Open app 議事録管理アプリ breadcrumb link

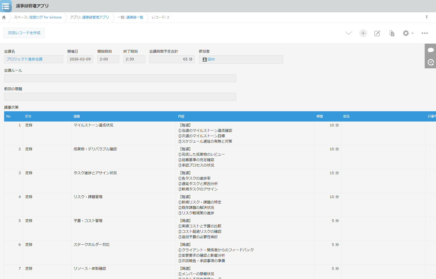coord(96,17)
